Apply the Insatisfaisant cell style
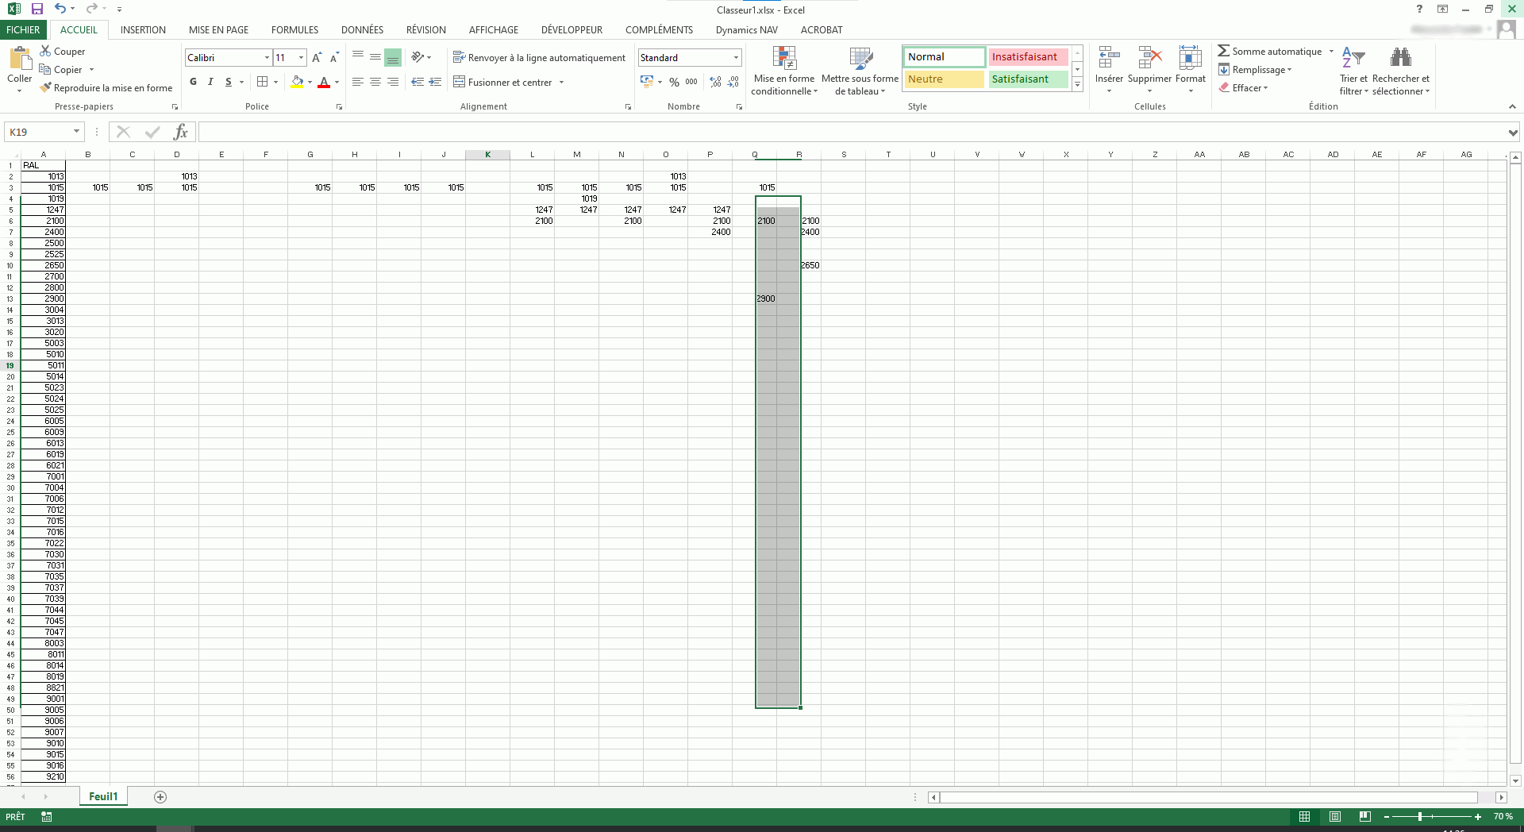This screenshot has width=1524, height=832. click(x=1027, y=57)
